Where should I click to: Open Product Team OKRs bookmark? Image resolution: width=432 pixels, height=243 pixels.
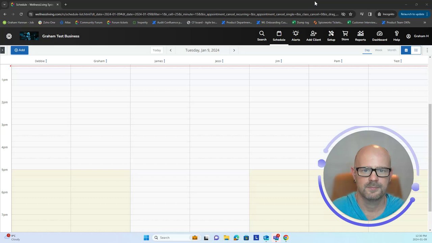(x=396, y=23)
